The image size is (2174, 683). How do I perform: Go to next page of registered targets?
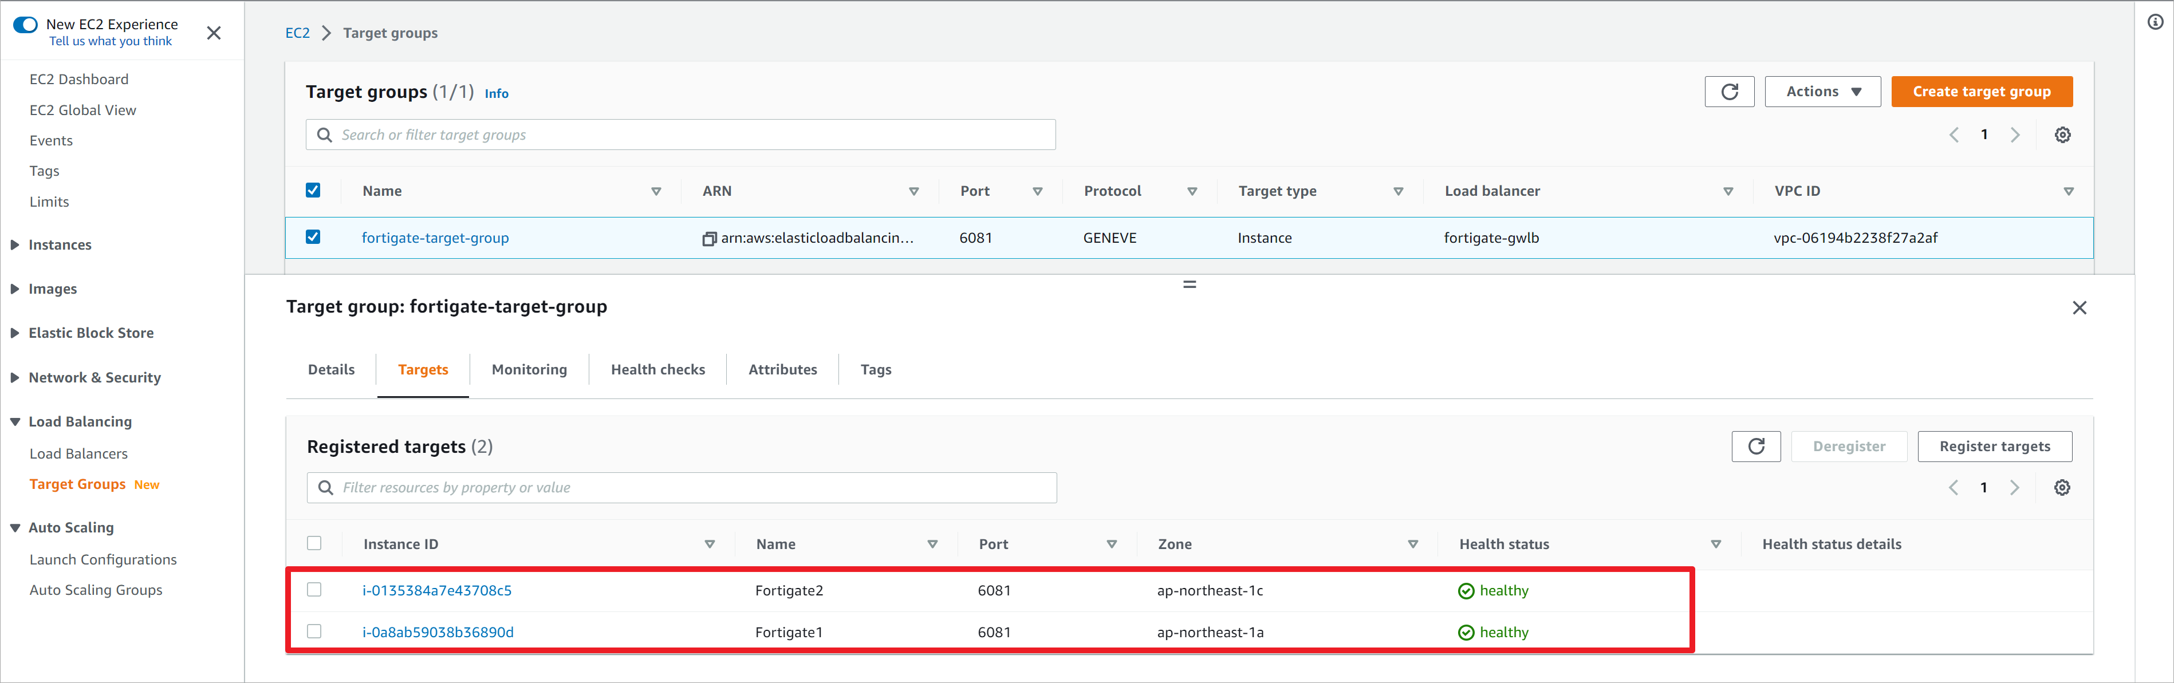[x=2014, y=487]
